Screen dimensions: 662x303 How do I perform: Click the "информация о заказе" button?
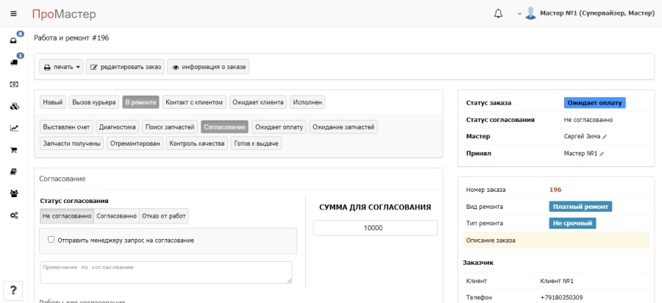point(209,67)
